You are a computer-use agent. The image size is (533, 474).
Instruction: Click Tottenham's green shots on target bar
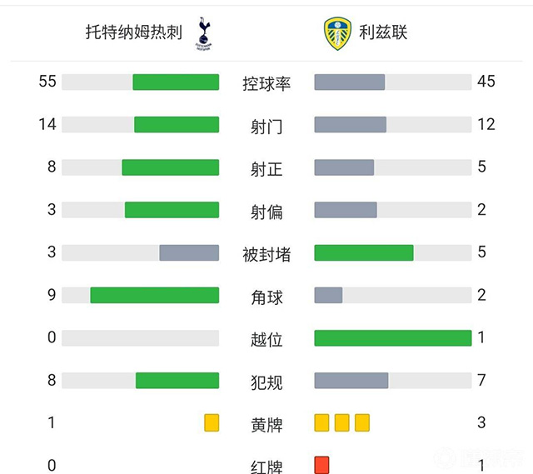(170, 167)
